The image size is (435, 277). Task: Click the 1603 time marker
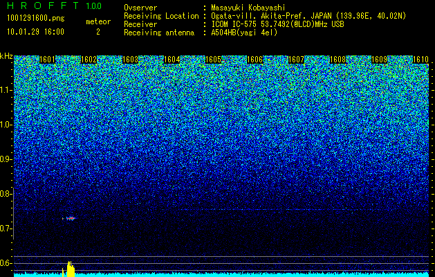pos(131,60)
